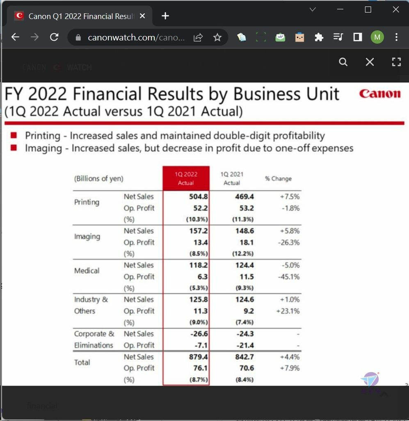Click the Total row label
The width and height of the screenshot is (409, 421).
click(82, 363)
